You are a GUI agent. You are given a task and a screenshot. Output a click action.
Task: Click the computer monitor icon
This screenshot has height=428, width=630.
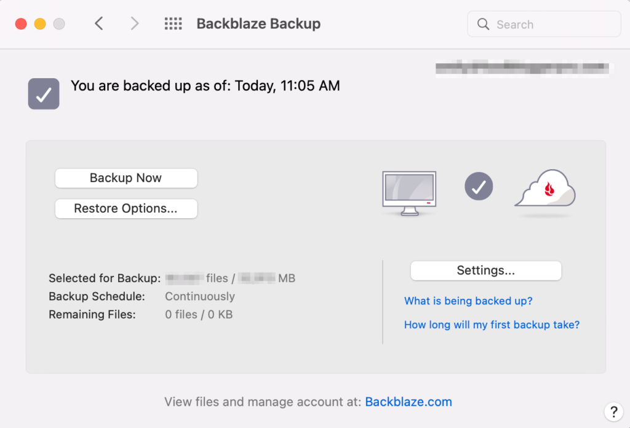coord(409,194)
